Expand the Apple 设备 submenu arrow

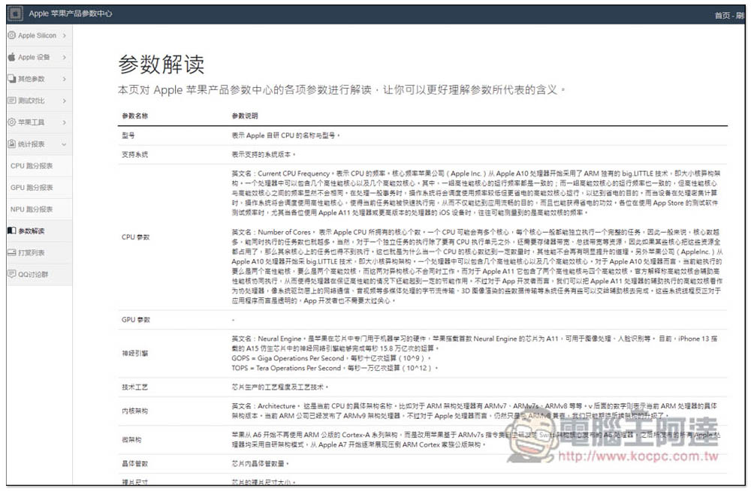[65, 57]
